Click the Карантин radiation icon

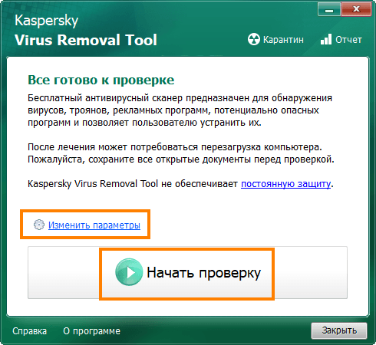pos(254,39)
